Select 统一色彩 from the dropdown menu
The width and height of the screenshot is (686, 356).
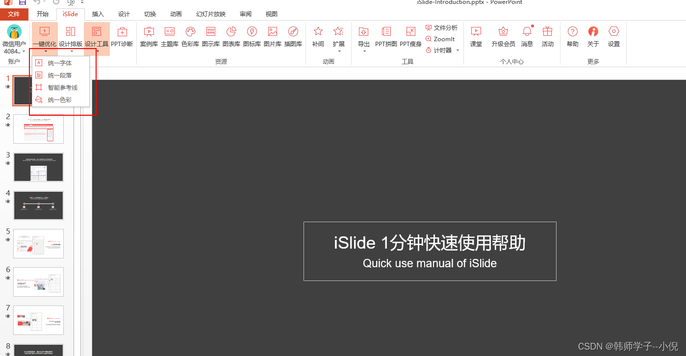(60, 100)
